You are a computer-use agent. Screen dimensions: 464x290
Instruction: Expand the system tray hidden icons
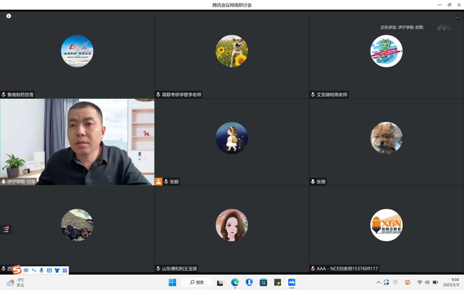click(x=378, y=282)
